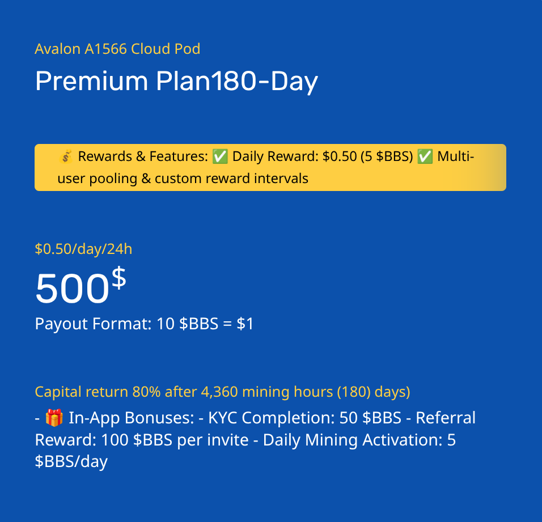The height and width of the screenshot is (522, 542).
Task: Click the Referral Reward 100 $BBS per invite text
Action: click(x=256, y=428)
